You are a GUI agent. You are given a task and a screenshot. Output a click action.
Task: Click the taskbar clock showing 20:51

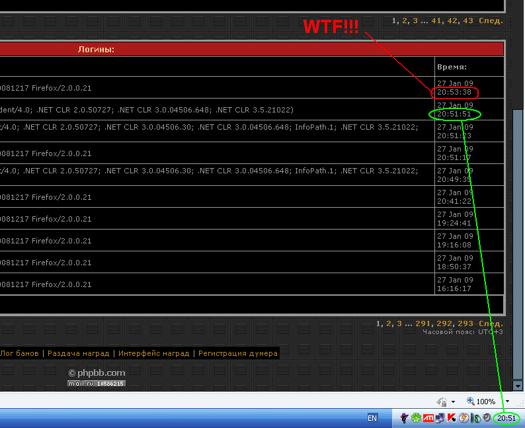pos(507,418)
